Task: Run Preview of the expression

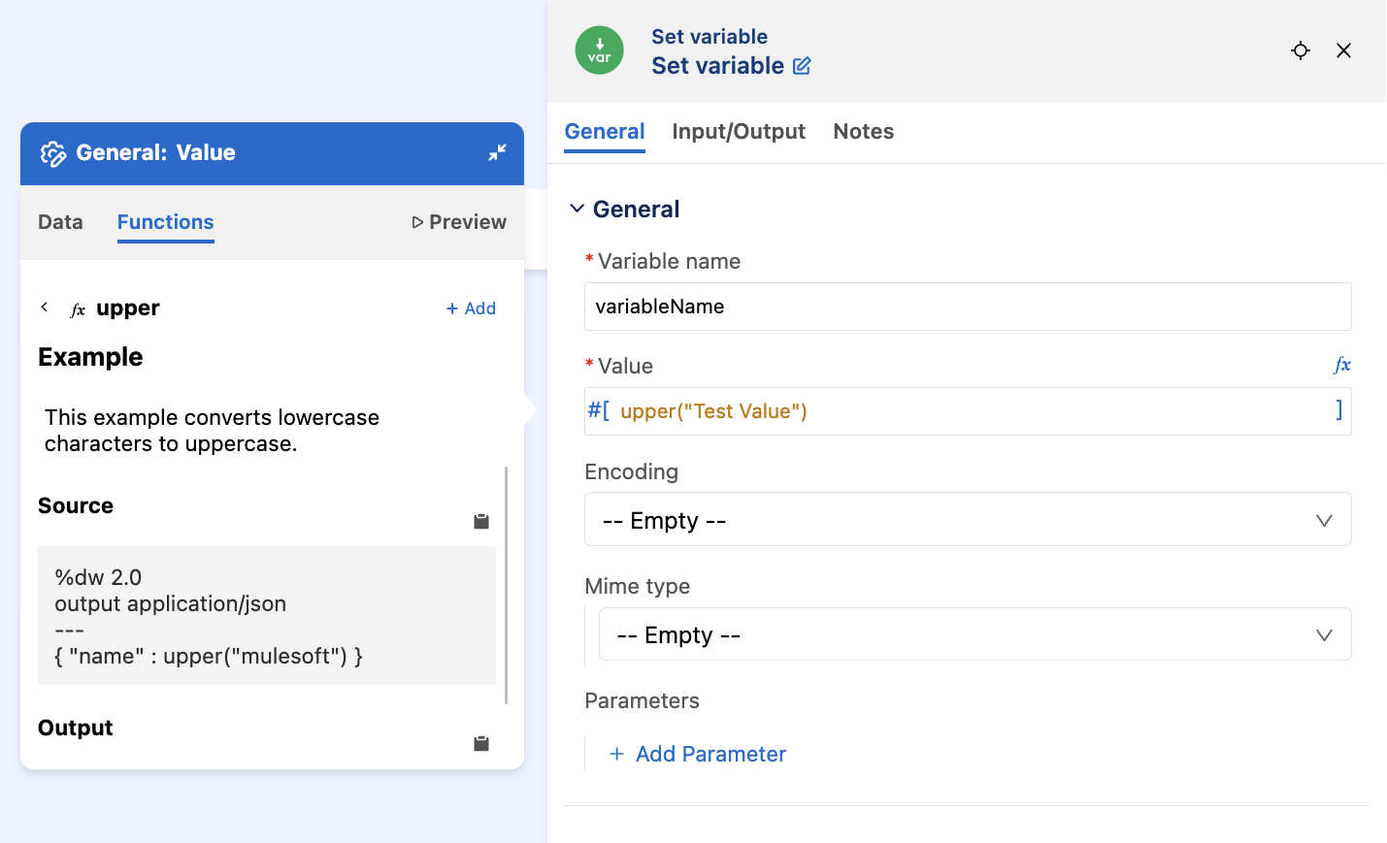Action: pos(457,222)
